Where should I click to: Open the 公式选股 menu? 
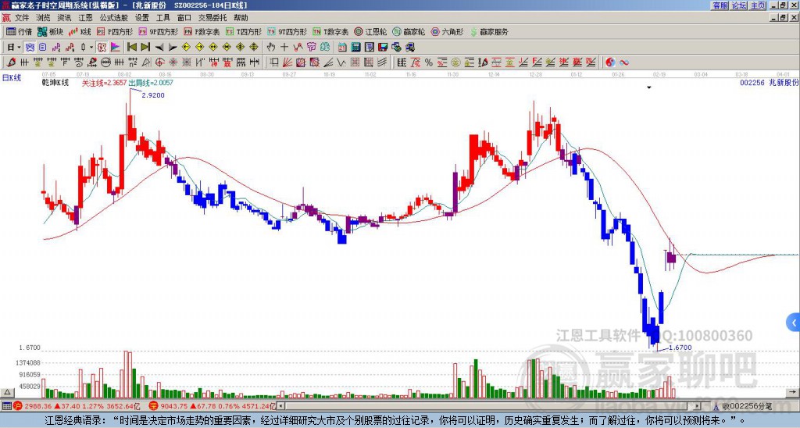click(114, 18)
